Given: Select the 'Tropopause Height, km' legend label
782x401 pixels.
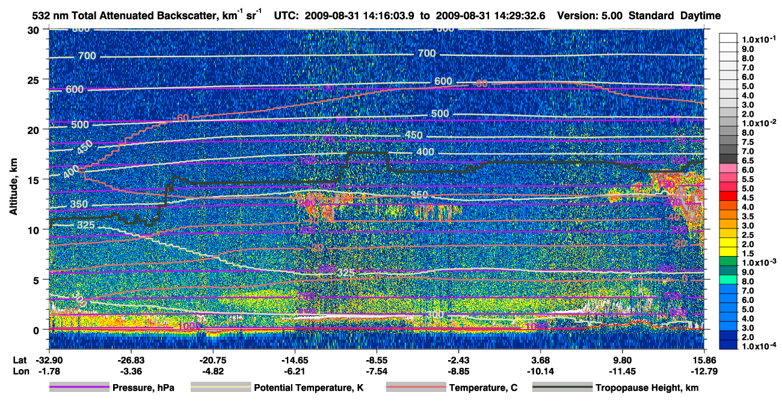Looking at the screenshot, I should [x=647, y=388].
